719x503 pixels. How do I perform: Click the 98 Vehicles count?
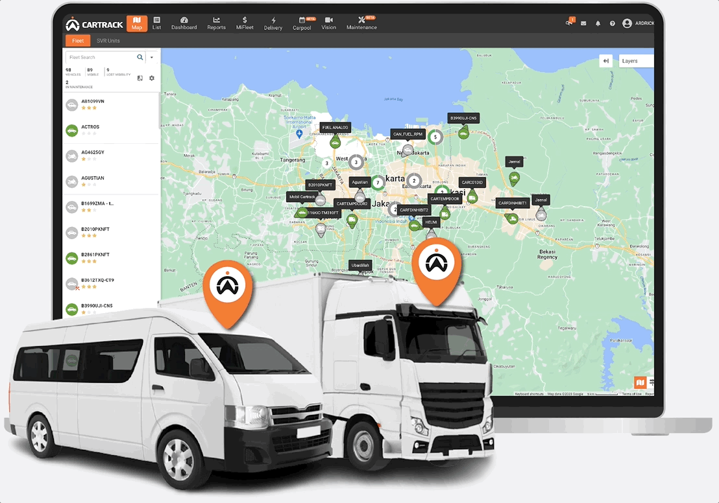pyautogui.click(x=73, y=72)
